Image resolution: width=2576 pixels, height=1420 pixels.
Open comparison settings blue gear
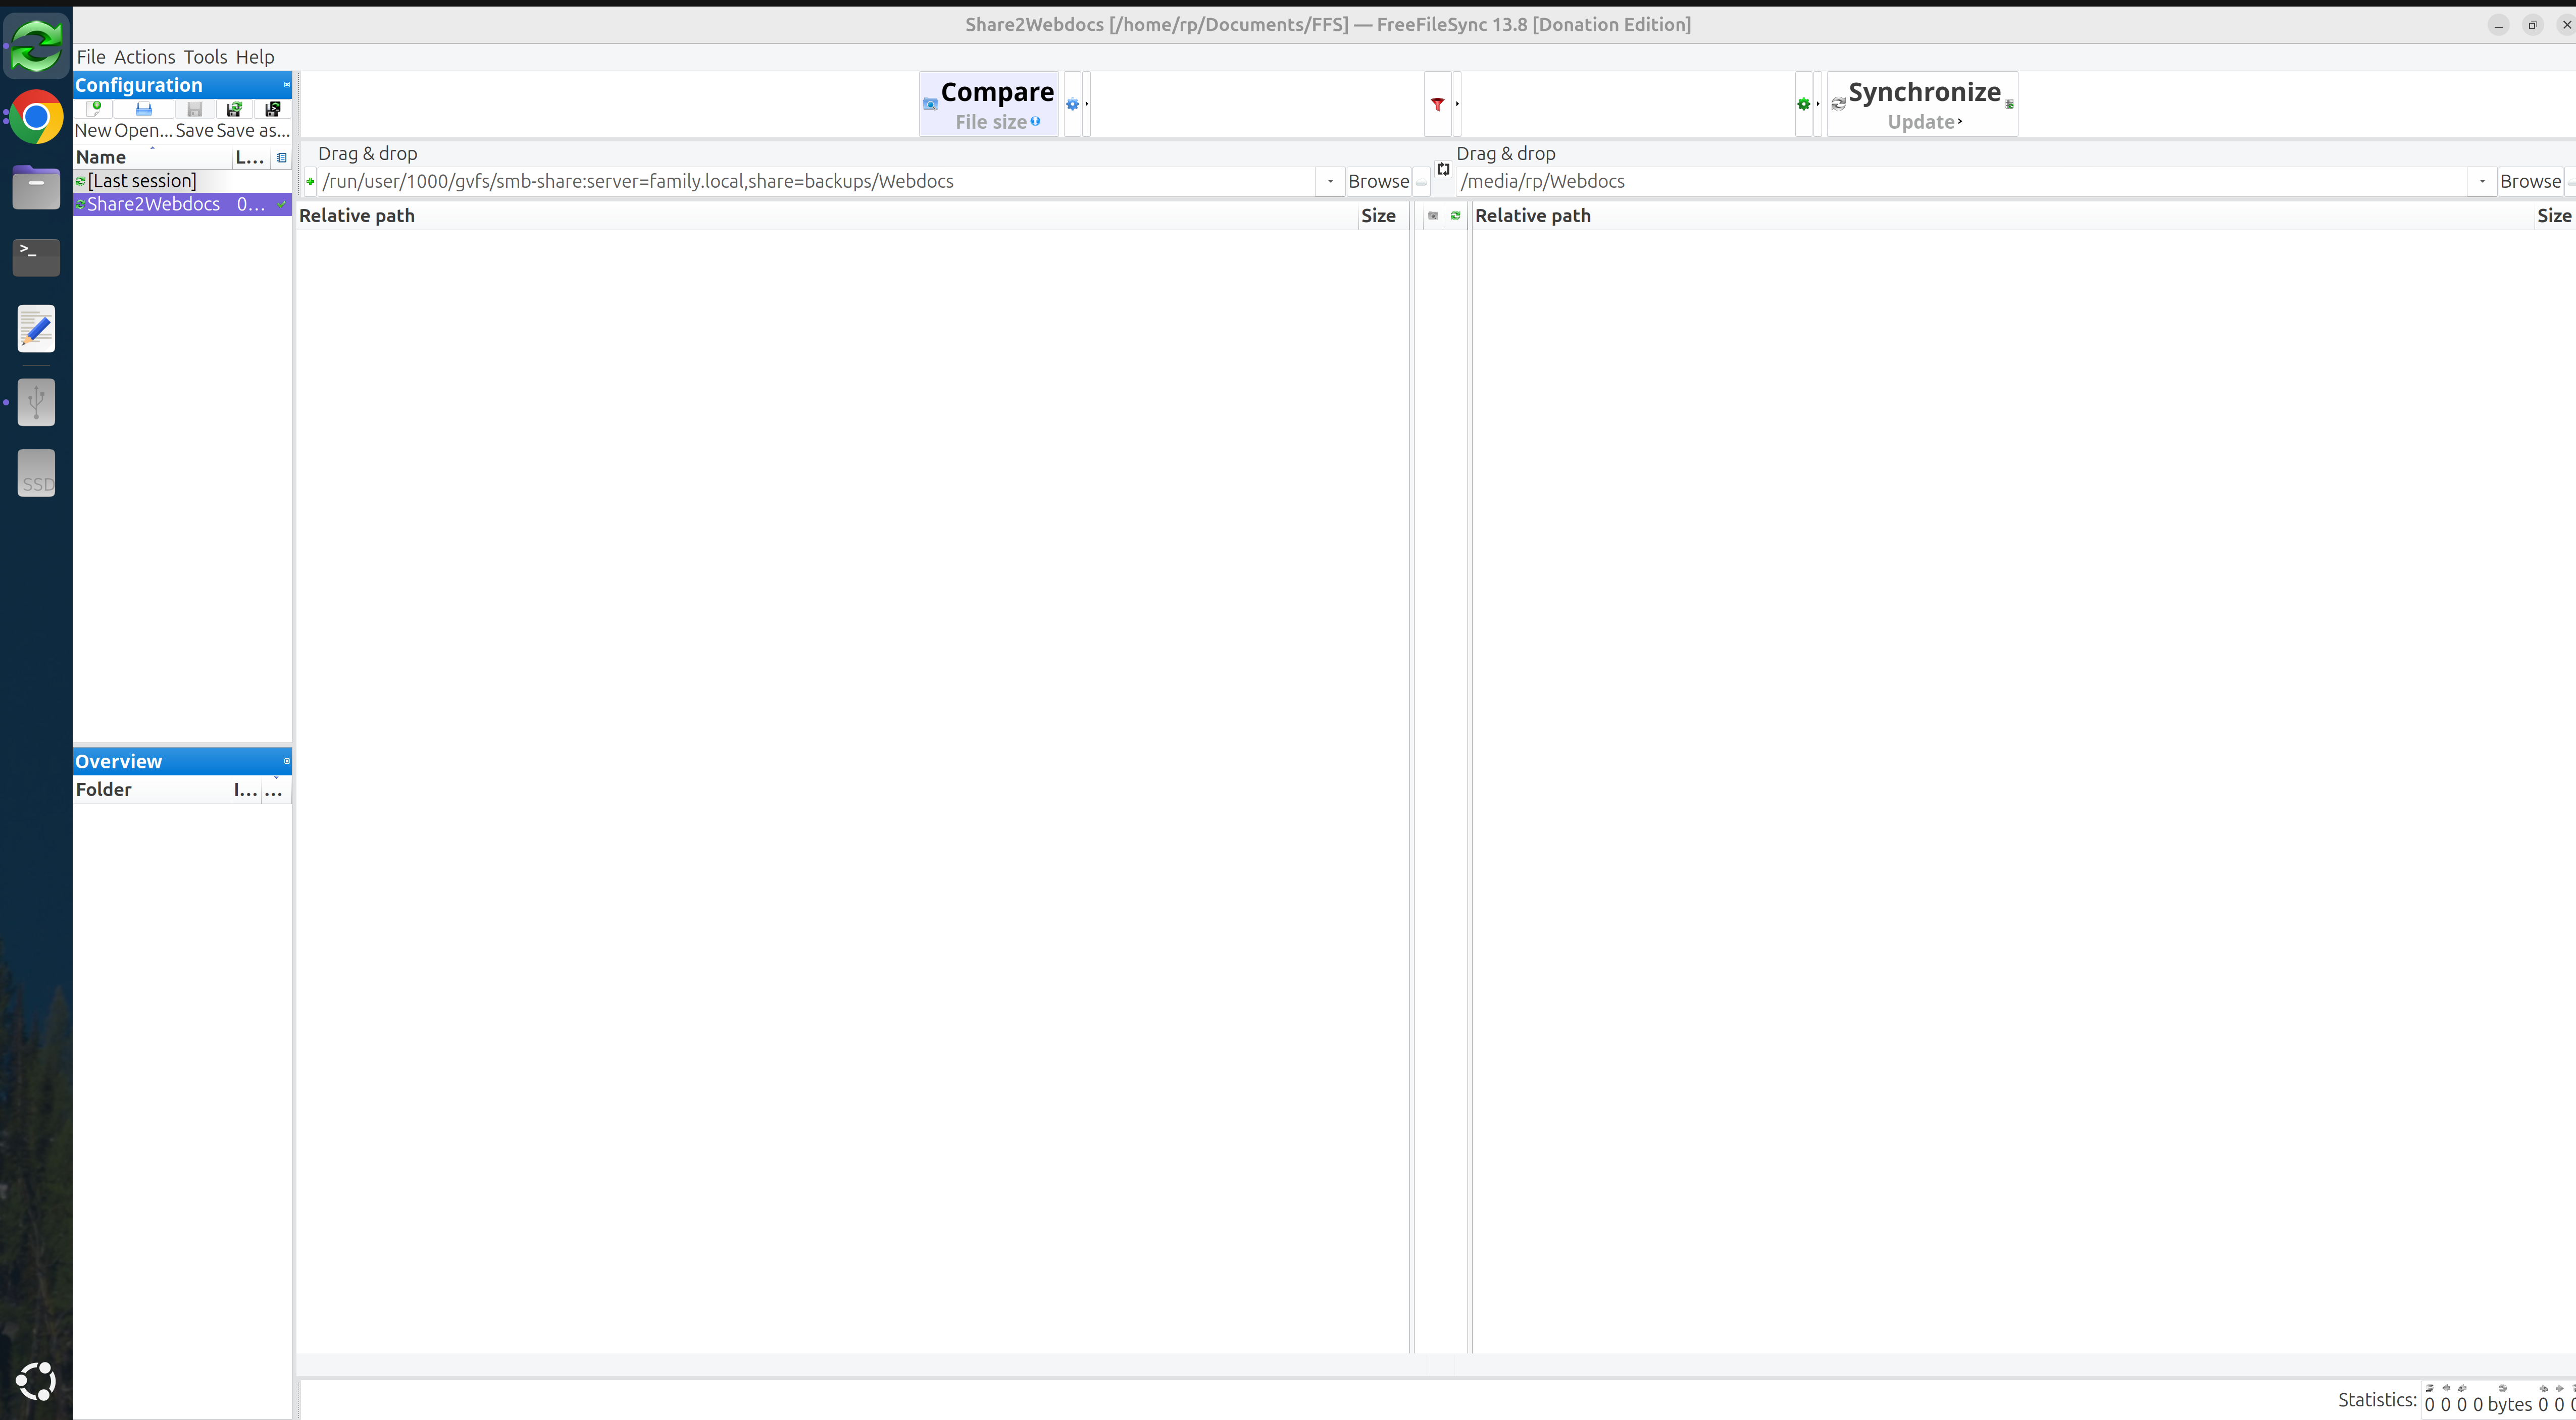coord(1072,104)
